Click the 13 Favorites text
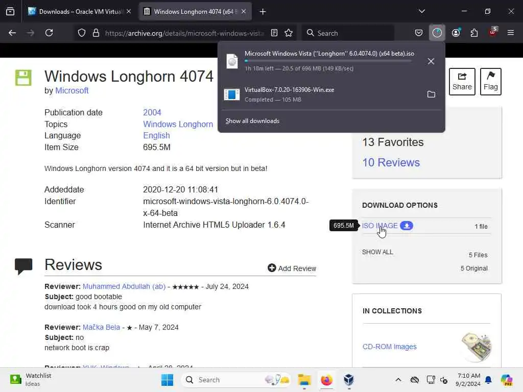Image resolution: width=523 pixels, height=392 pixels. [x=393, y=142]
